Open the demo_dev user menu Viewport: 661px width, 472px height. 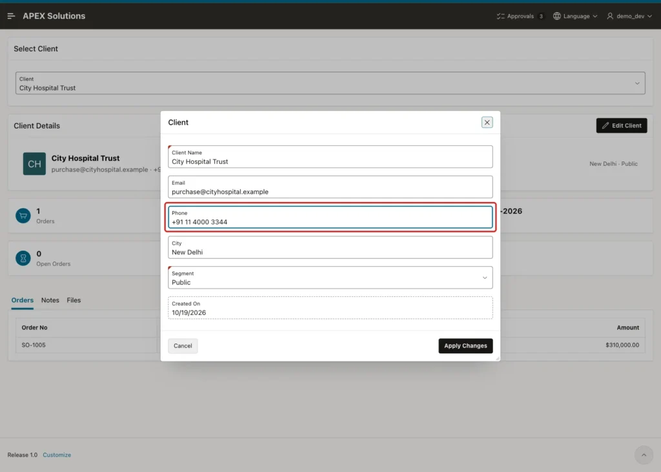tap(629, 16)
